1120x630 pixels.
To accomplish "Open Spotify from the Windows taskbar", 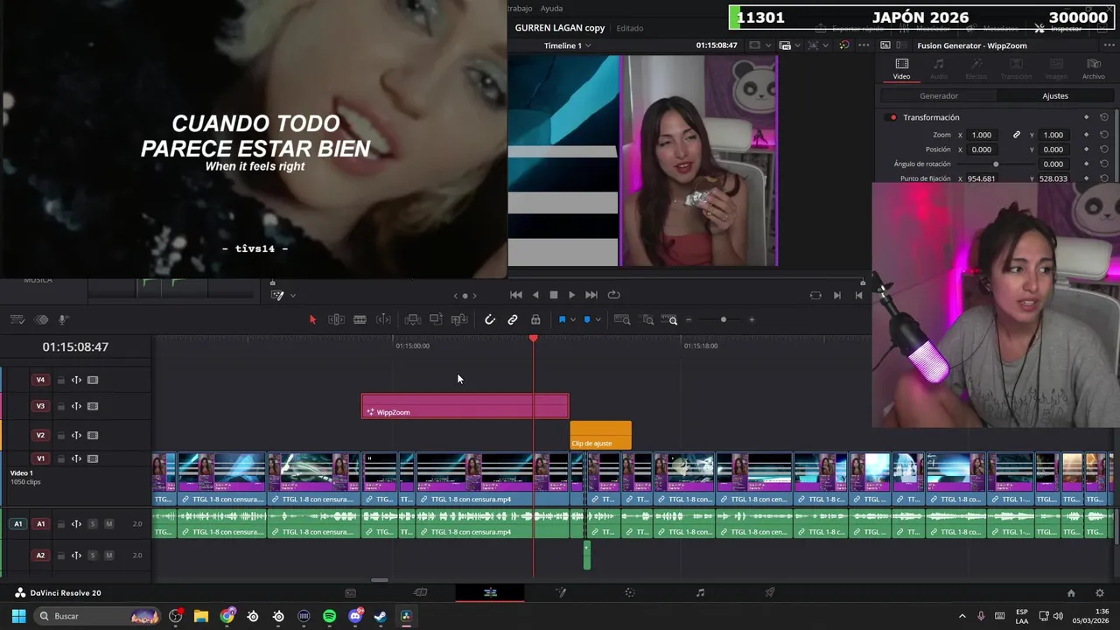I will 329,616.
